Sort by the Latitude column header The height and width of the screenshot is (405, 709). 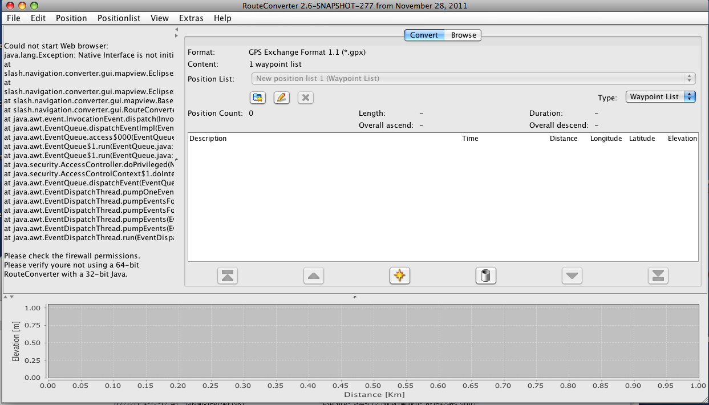pos(642,139)
